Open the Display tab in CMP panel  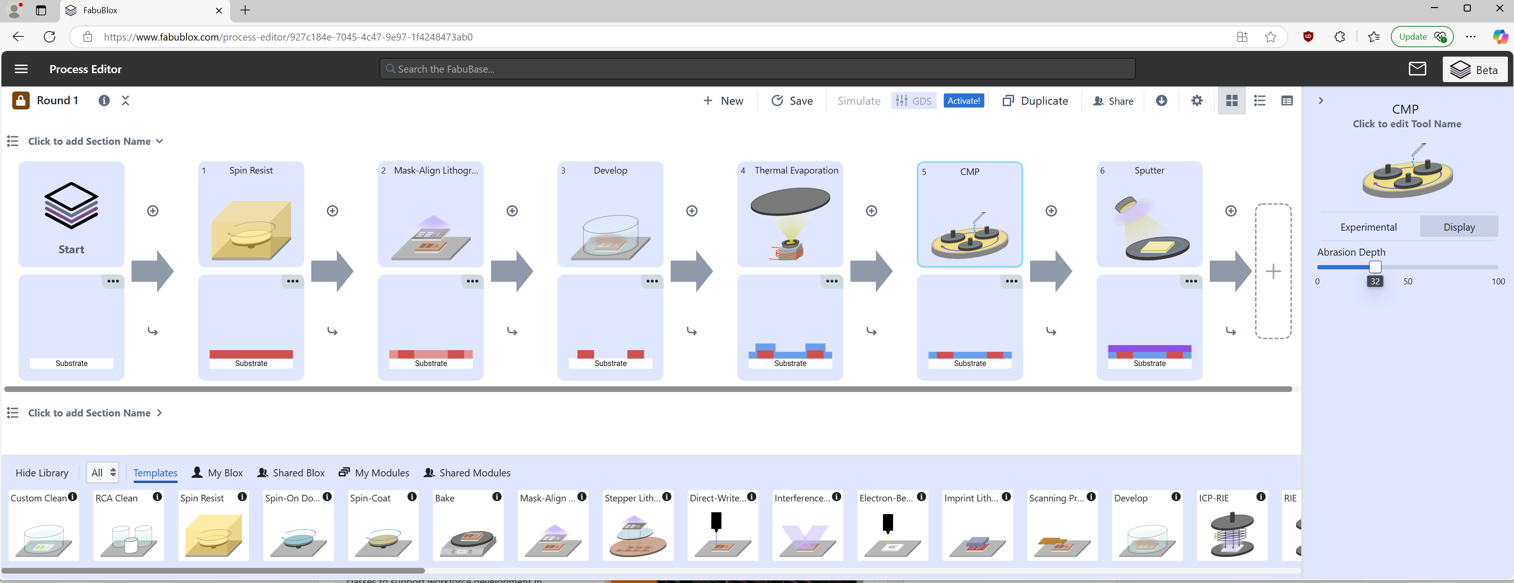1459,227
